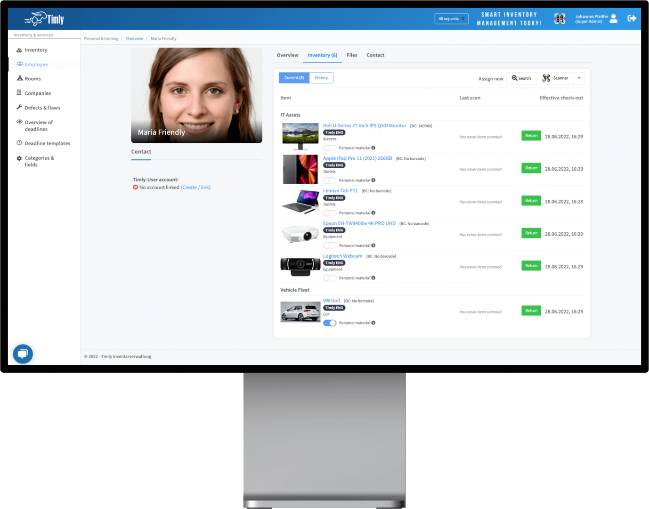The image size is (649, 509).
Task: Open Lenovo Tab P11 item link
Action: point(341,191)
